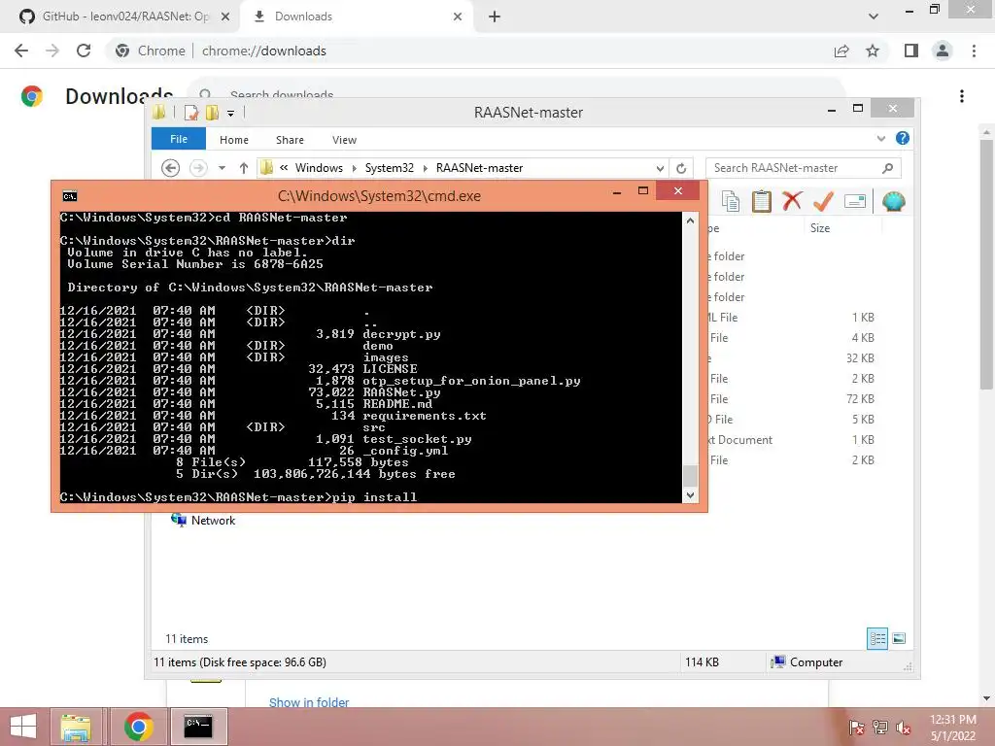
Task: Click the new folder quick access icon
Action: click(x=212, y=113)
